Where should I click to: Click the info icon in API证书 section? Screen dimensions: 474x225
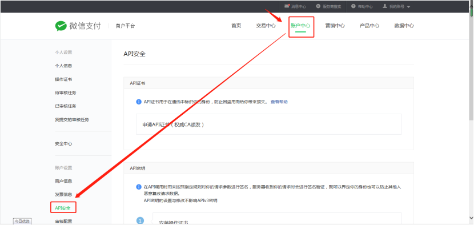coord(139,102)
